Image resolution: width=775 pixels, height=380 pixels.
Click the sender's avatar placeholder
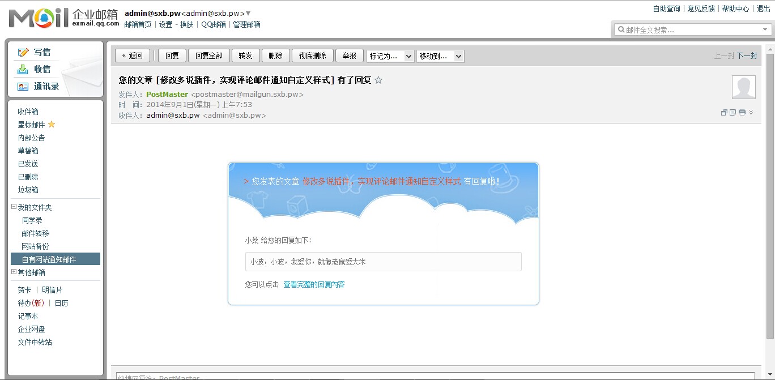point(744,87)
